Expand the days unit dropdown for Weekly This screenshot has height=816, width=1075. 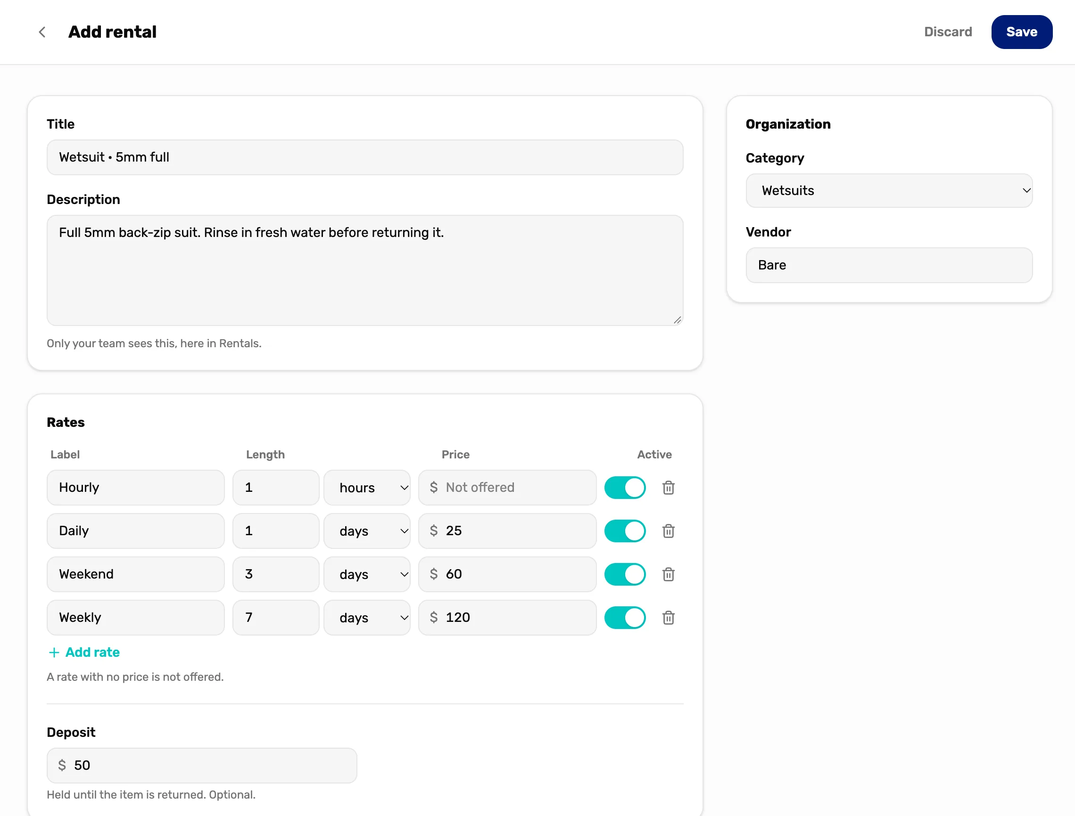pos(367,618)
